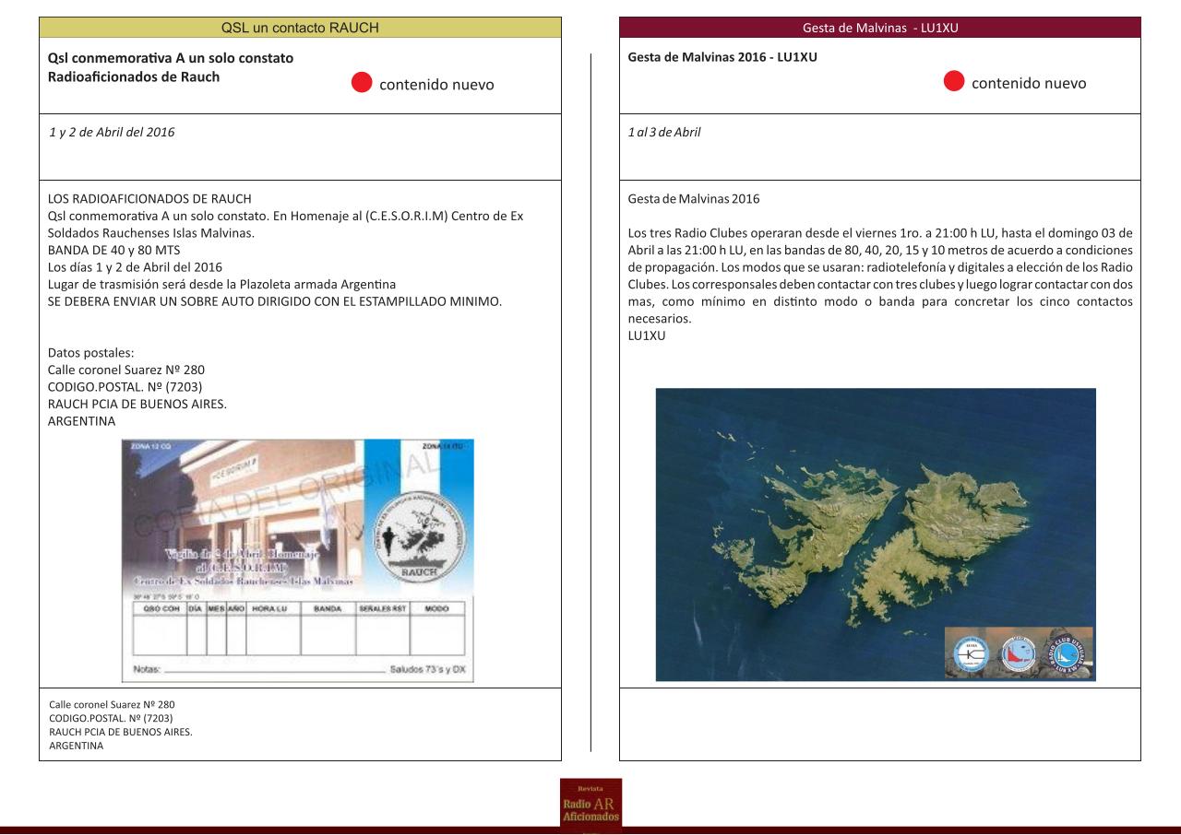The width and height of the screenshot is (1181, 835).
Task: Click the italic date '1 al 3 de Abril'
Action: pos(664,132)
